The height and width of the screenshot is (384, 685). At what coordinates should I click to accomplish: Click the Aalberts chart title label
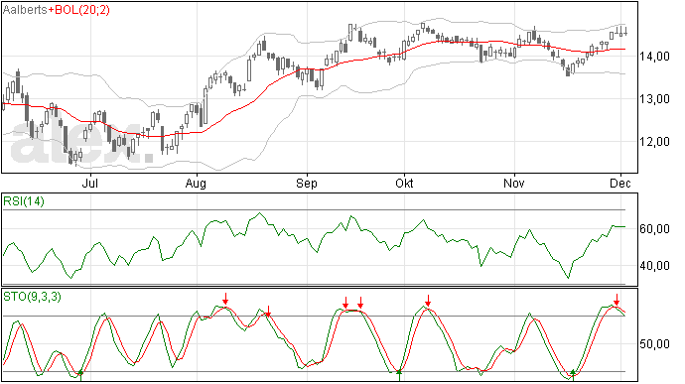pos(25,10)
